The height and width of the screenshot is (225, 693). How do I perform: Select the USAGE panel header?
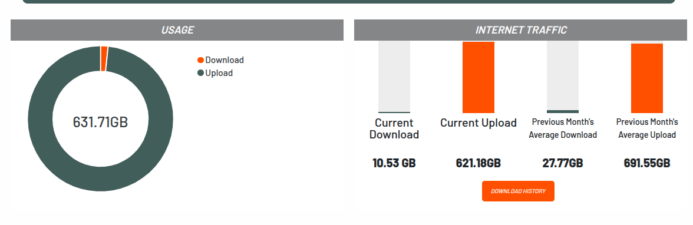point(177,30)
